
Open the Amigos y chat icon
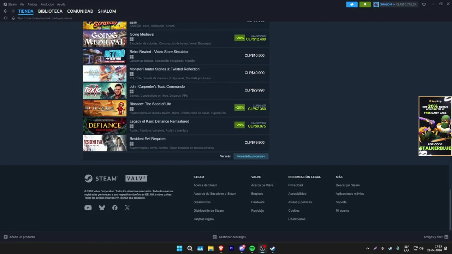coord(446,237)
